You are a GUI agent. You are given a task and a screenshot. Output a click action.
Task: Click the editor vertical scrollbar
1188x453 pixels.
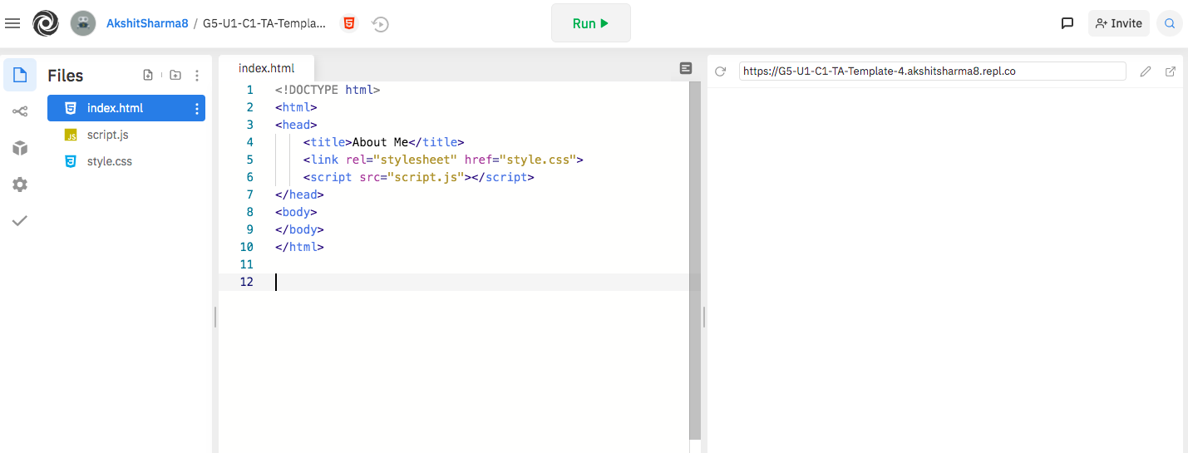(695, 260)
